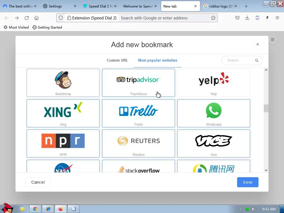Close the Settings tab
This screenshot has height=213, width=284.
[x=75, y=6]
